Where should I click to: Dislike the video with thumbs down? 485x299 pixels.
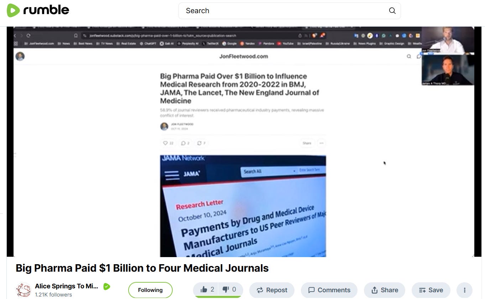point(230,290)
